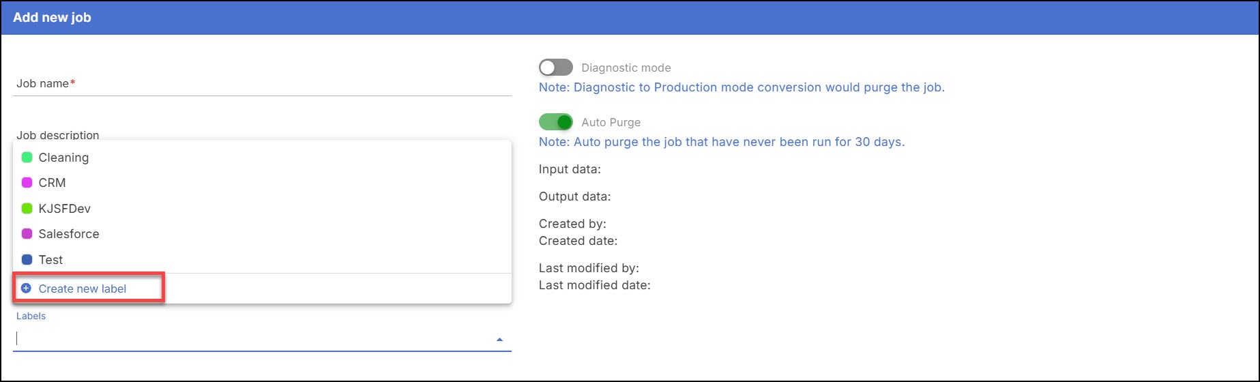Focus the Job name input field
The height and width of the screenshot is (382, 1260).
tap(262, 84)
